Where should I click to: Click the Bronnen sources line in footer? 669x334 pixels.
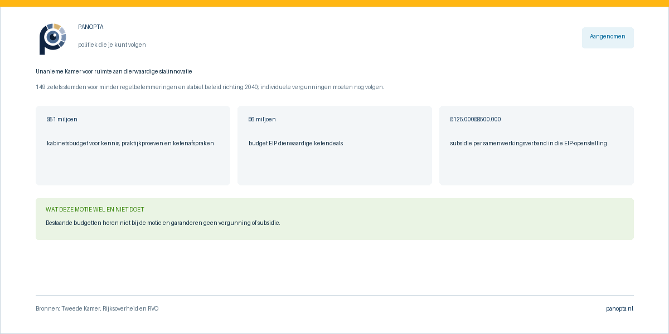pyautogui.click(x=97, y=308)
